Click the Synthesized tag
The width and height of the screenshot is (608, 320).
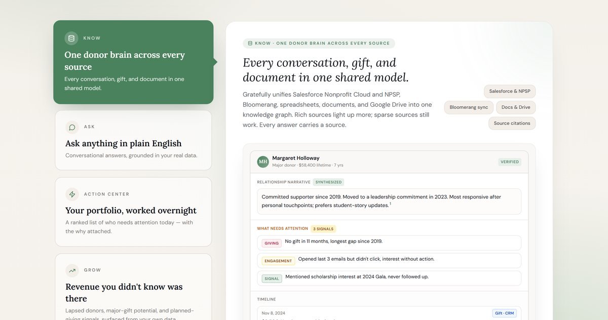pos(329,182)
